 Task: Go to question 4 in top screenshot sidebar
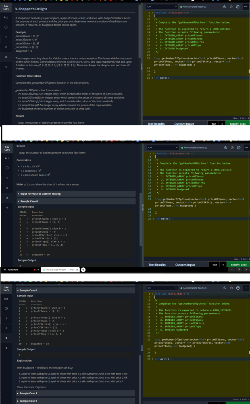click(x=6, y=67)
